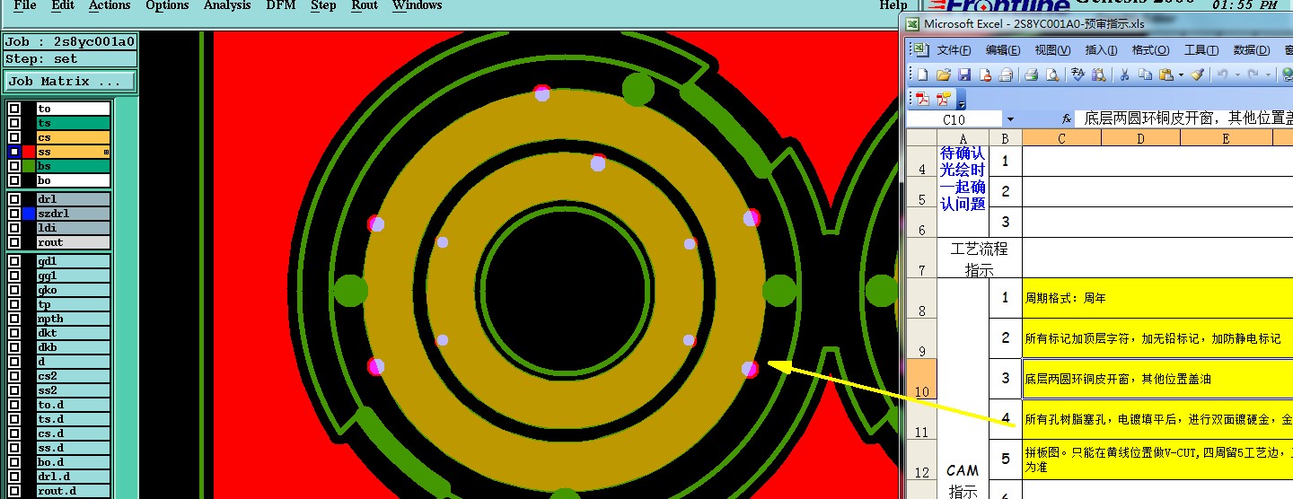This screenshot has height=499, width=1293.
Task: Open the Actions menu
Action: (110, 5)
